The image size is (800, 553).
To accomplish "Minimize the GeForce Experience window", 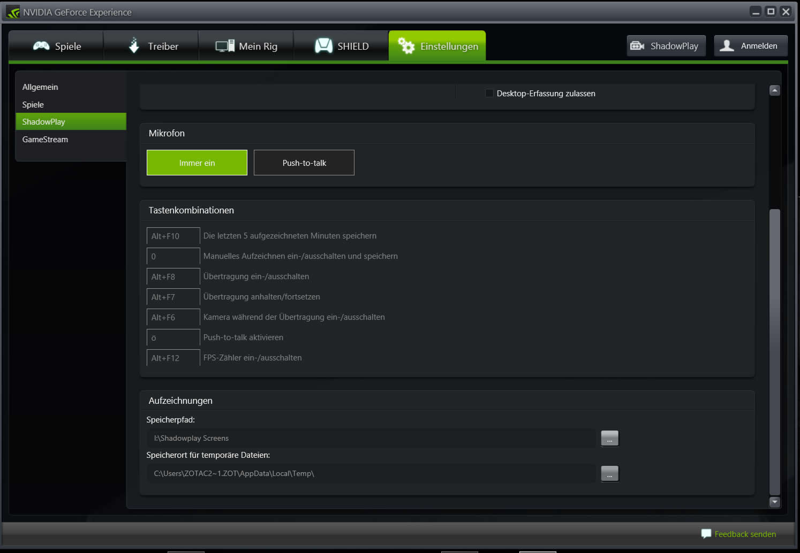I will click(756, 12).
